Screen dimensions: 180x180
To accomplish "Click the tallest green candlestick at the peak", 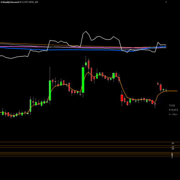I will tap(83, 80).
